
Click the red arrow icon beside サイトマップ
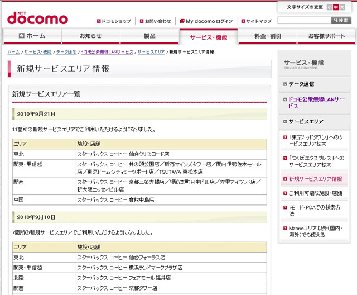pos(243,21)
